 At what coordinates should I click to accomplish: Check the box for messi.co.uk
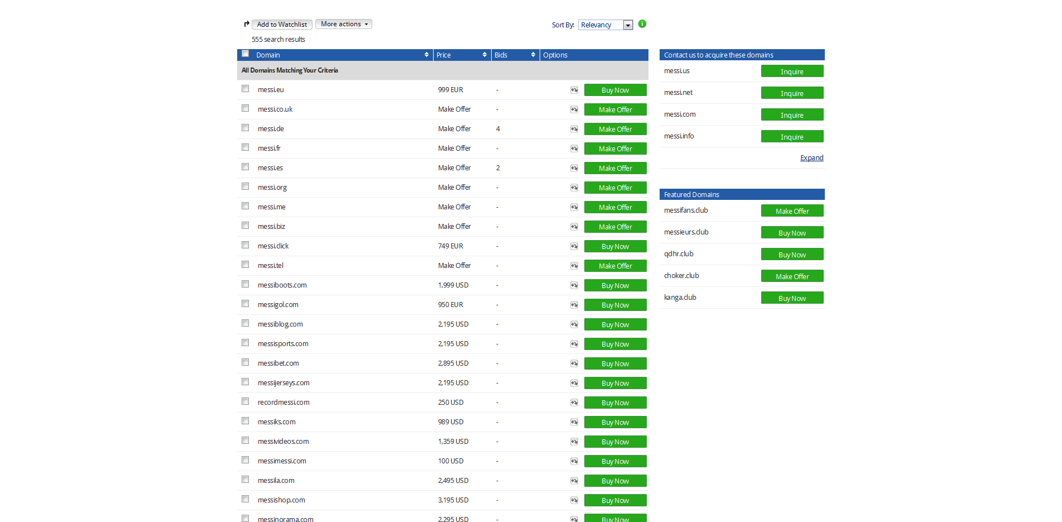tap(245, 108)
